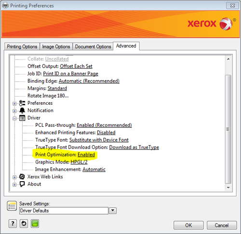Change PCL Pass-through Enabled (Recommended) value
Screen dimensions: 241x234
pyautogui.click(x=104, y=125)
